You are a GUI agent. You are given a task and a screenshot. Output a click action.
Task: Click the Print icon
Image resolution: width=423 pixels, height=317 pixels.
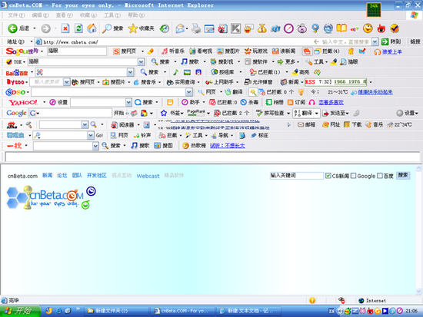click(x=196, y=28)
